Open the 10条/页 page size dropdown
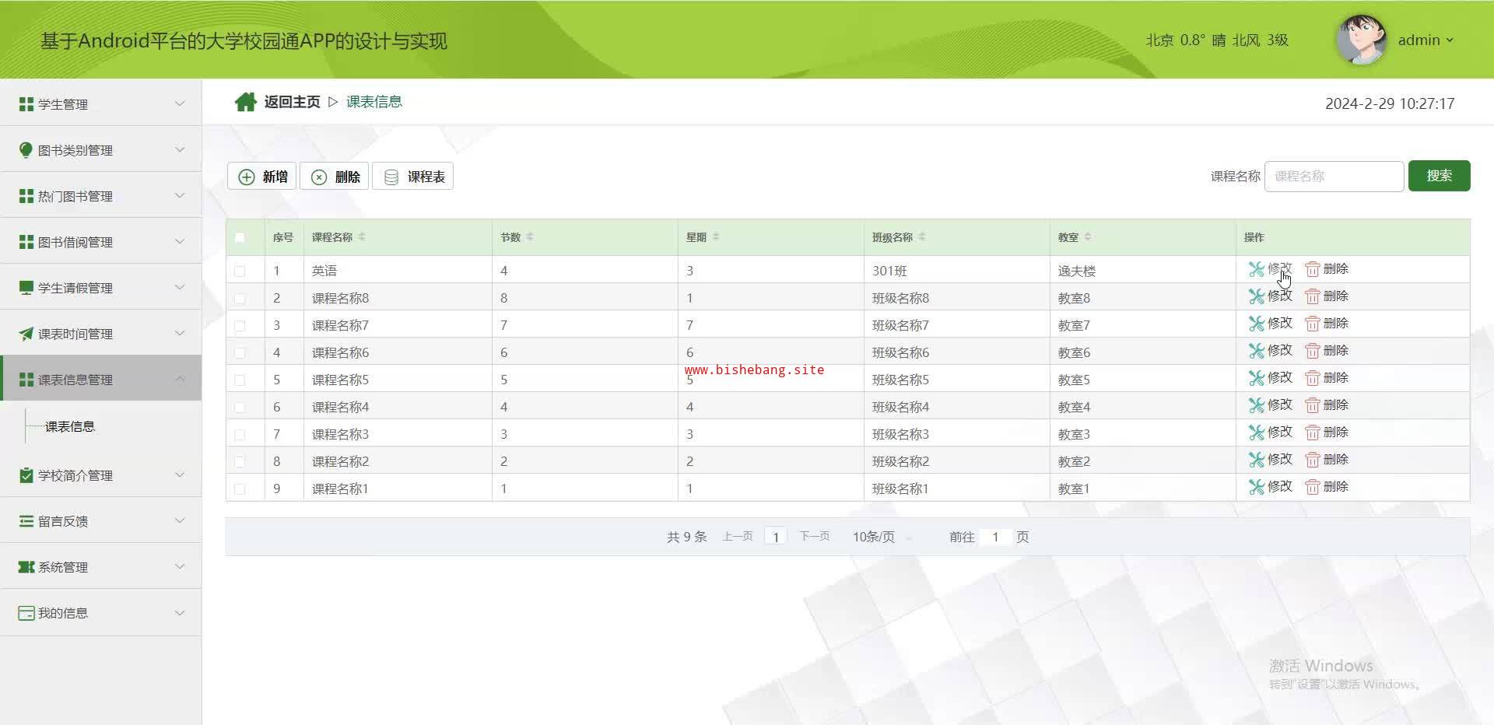 click(882, 537)
